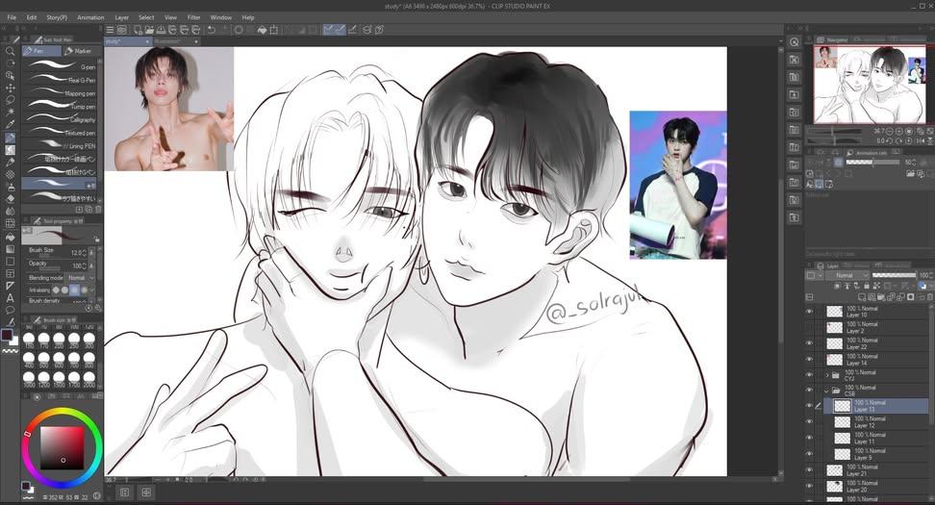Screen dimensions: 935x505
Task: Click the Save icon in command bar
Action: coord(161,30)
